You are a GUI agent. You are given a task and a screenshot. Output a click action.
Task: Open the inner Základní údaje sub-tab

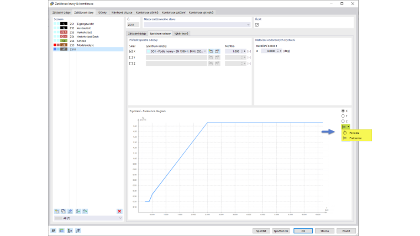pos(137,34)
